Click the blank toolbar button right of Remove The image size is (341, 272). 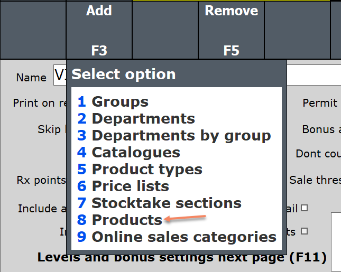[x=297, y=30]
